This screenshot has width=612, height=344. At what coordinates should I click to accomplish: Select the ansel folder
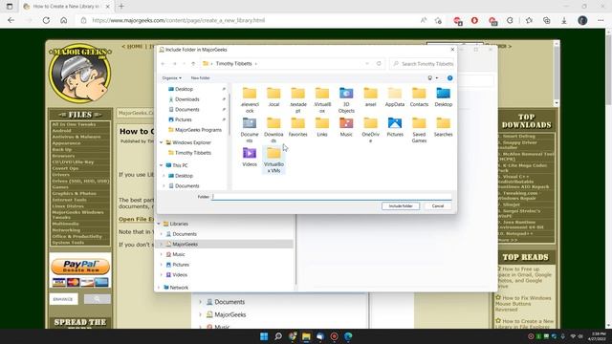coord(370,97)
